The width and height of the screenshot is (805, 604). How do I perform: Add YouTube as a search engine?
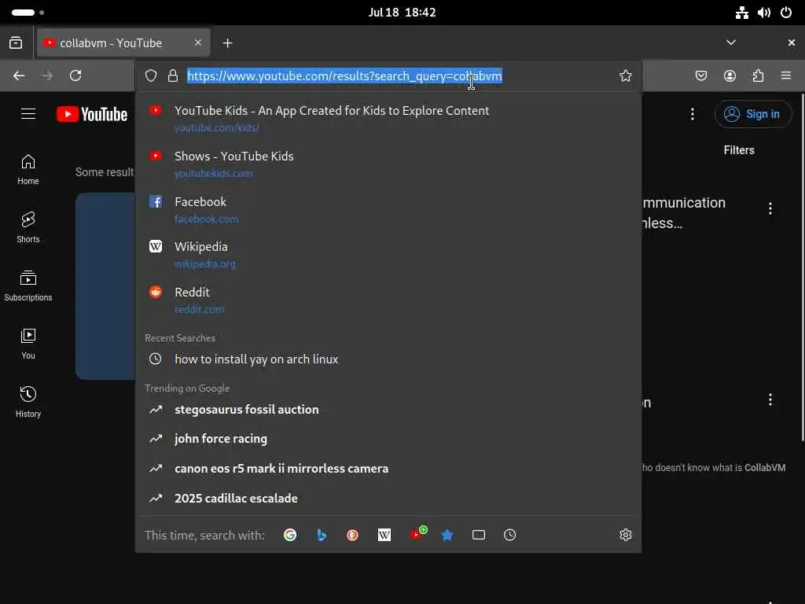(417, 534)
